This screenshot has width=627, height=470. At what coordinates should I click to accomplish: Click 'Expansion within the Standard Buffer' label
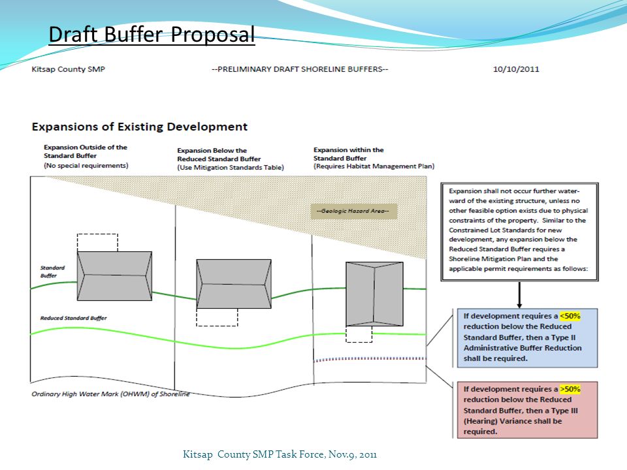pyautogui.click(x=348, y=154)
